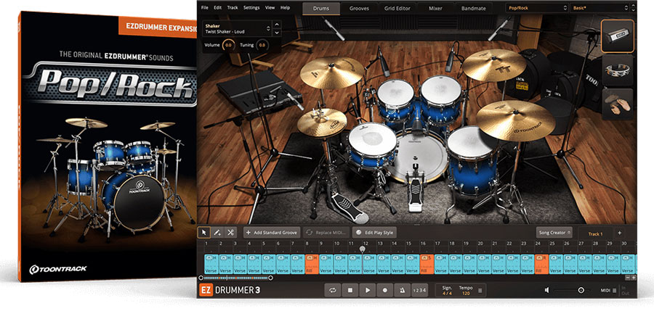Screen dimensions: 654x319
Task: Switch to the Grooves tab
Action: (x=360, y=8)
